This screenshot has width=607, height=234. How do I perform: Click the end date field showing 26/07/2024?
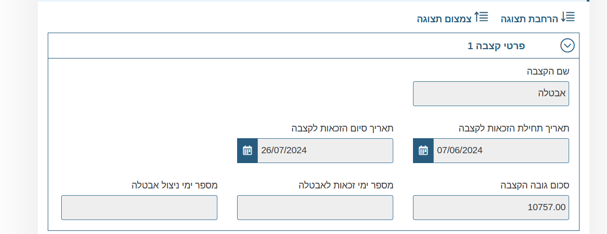tap(325, 151)
